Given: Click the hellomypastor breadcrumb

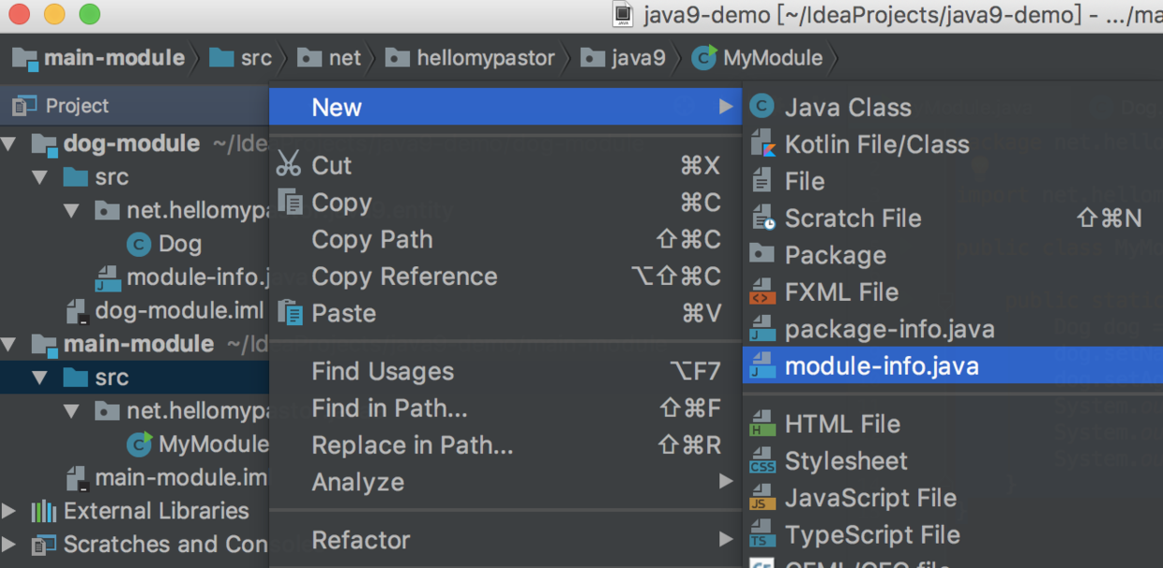Looking at the screenshot, I should (485, 58).
